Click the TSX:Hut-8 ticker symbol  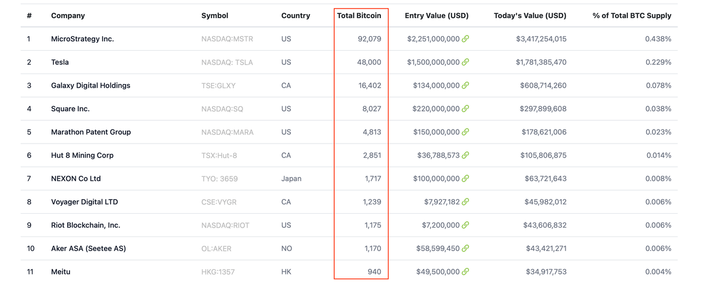pyautogui.click(x=219, y=155)
